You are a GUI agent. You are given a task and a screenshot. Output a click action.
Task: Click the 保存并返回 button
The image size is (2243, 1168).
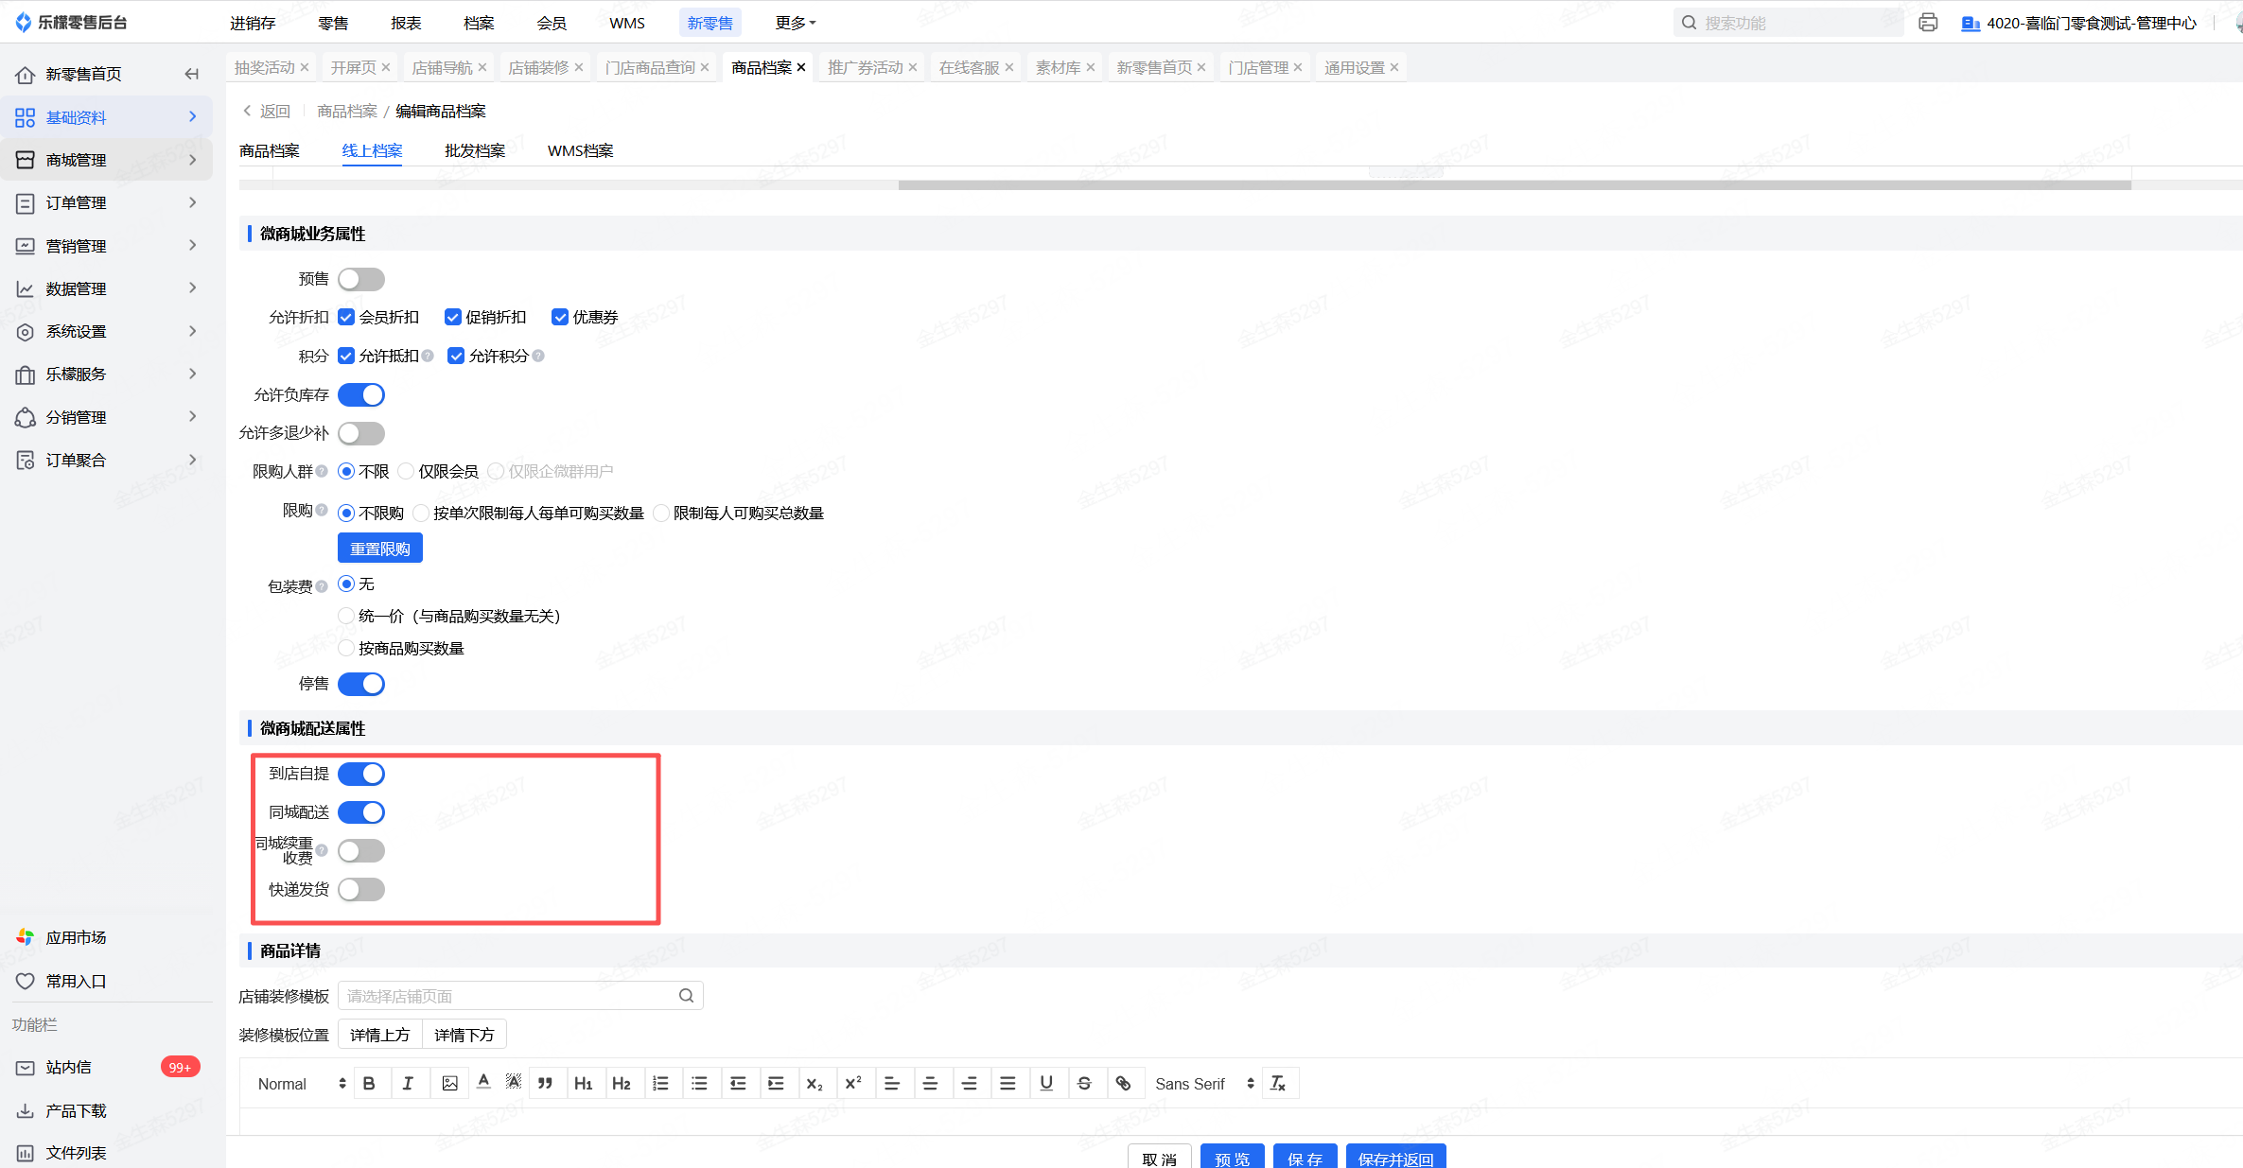(1395, 1159)
